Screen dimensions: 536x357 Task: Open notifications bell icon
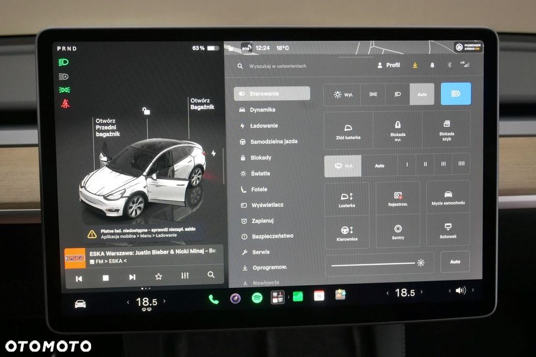tap(432, 65)
